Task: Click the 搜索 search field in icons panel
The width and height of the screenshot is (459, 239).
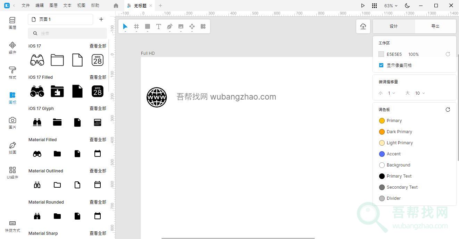Action: pos(67,33)
